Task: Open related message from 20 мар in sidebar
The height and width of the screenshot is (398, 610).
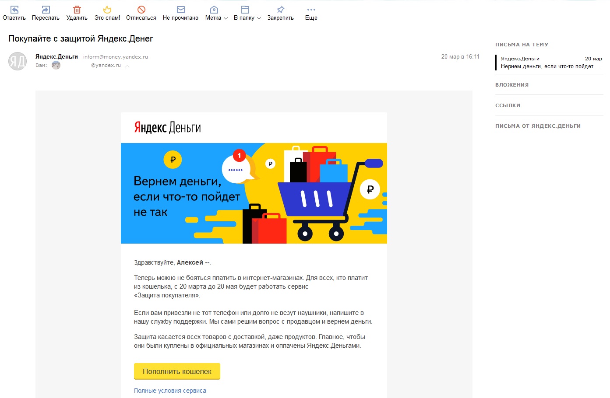Action: 550,63
